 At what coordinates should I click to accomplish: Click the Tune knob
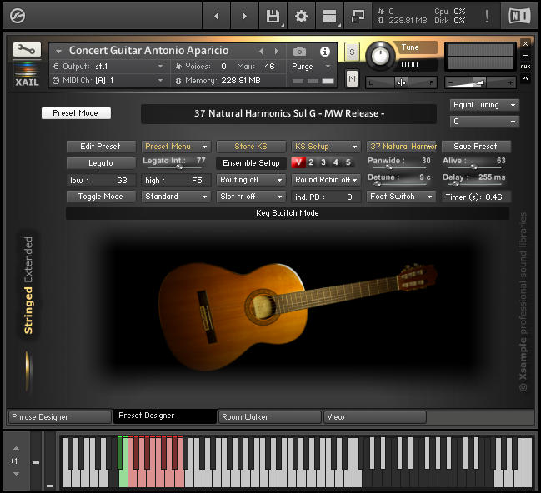(380, 56)
